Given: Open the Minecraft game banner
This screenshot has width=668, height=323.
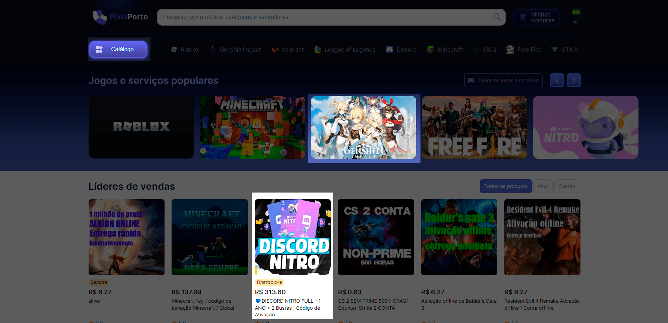Looking at the screenshot, I should pos(252,127).
